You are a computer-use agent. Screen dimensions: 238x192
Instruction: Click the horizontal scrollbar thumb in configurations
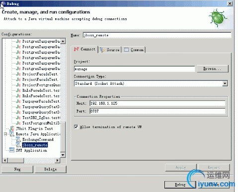16,160
